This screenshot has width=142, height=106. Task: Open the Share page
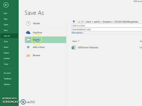coord(6,47)
